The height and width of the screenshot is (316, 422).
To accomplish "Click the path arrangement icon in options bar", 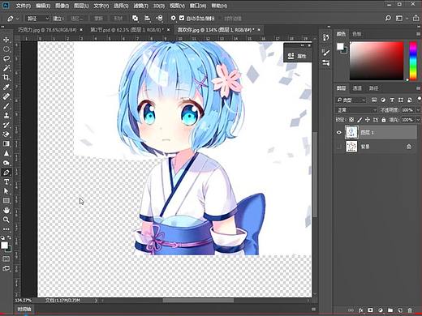I will pyautogui.click(x=160, y=19).
